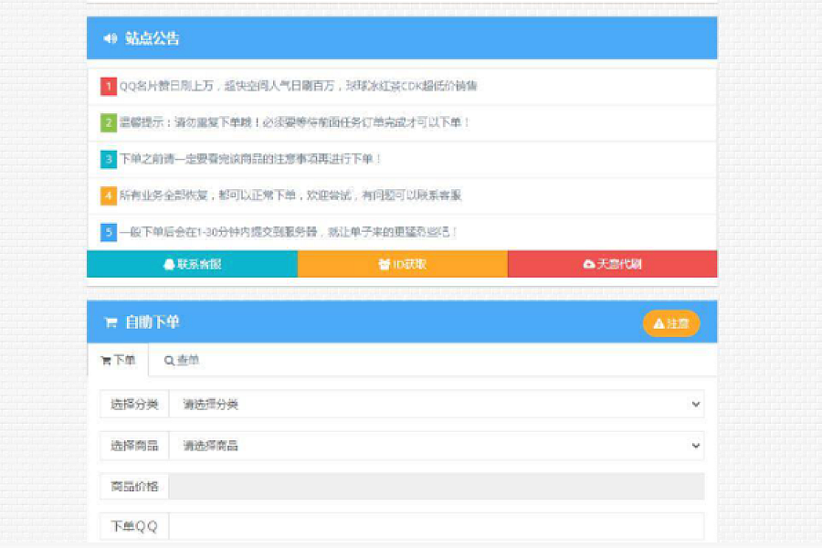This screenshot has width=822, height=548.
Task: Click the 选择分类 label
Action: click(134, 405)
